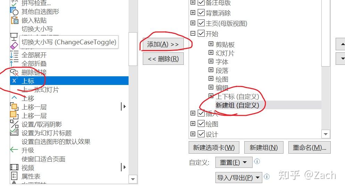Uncheck the 背景消除 checkbox

tap(201, 12)
